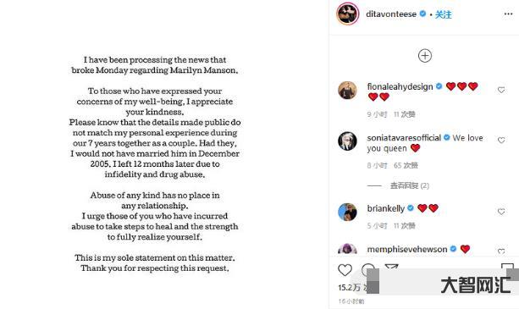Open fionaleahydesign profile avatar

pyautogui.click(x=347, y=90)
